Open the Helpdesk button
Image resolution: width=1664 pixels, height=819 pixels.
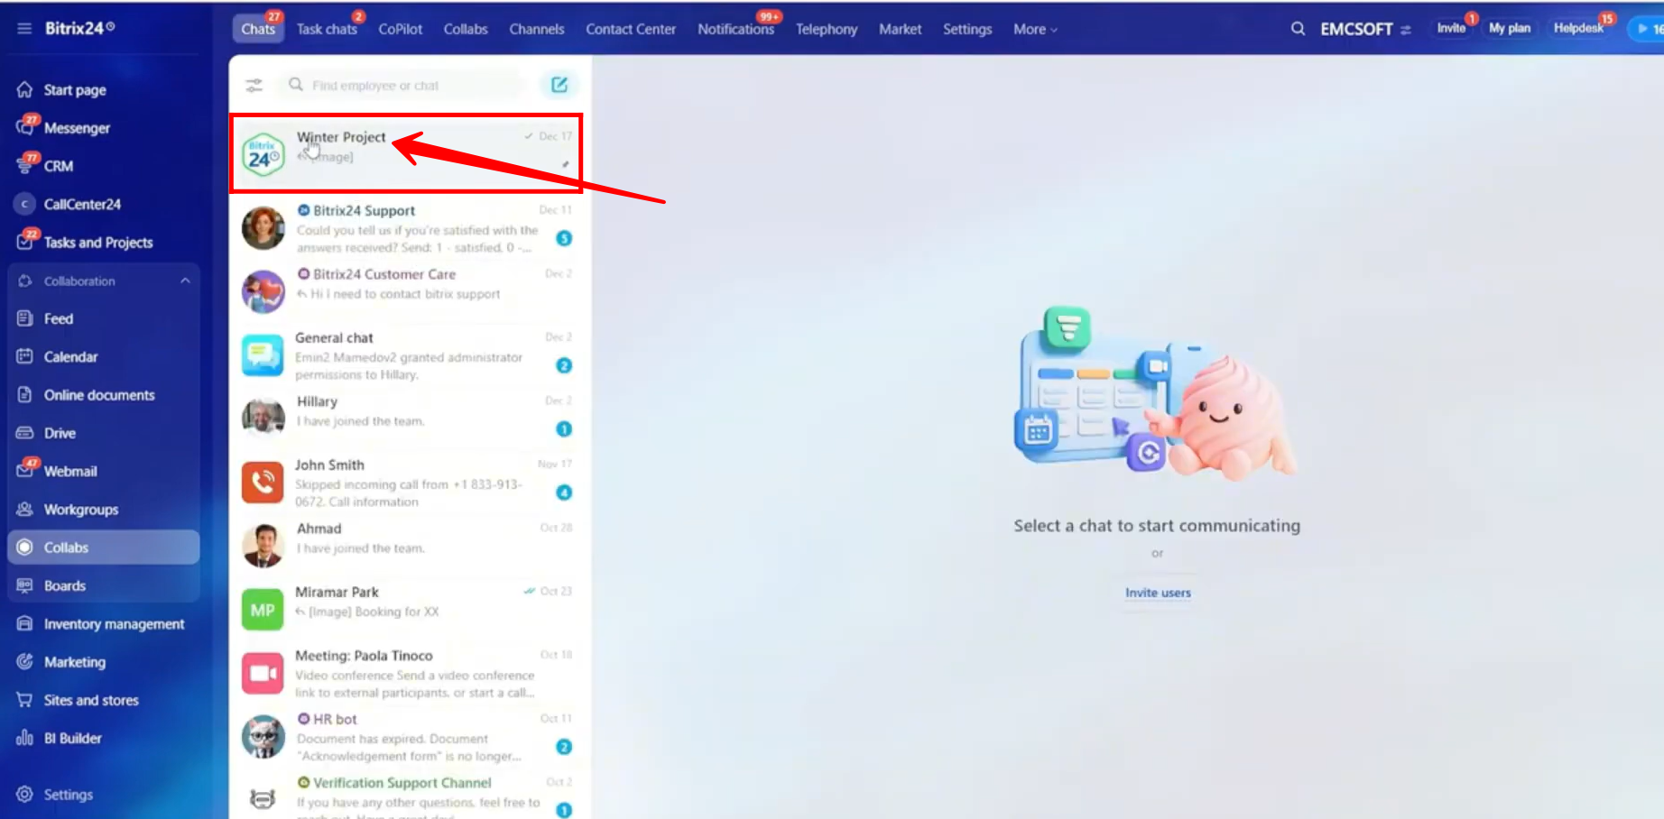pyautogui.click(x=1577, y=28)
